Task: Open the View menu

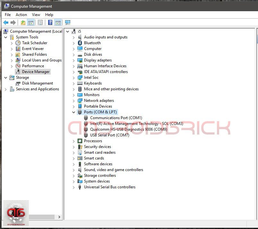Action: (x=36, y=15)
